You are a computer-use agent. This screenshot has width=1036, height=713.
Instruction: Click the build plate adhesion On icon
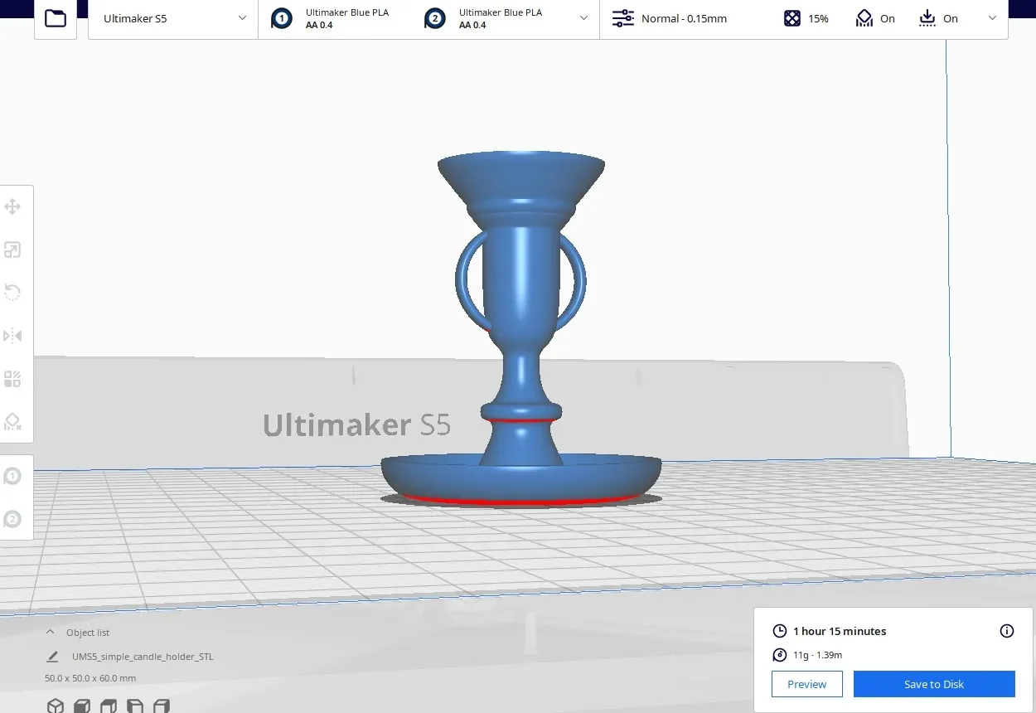tap(927, 18)
